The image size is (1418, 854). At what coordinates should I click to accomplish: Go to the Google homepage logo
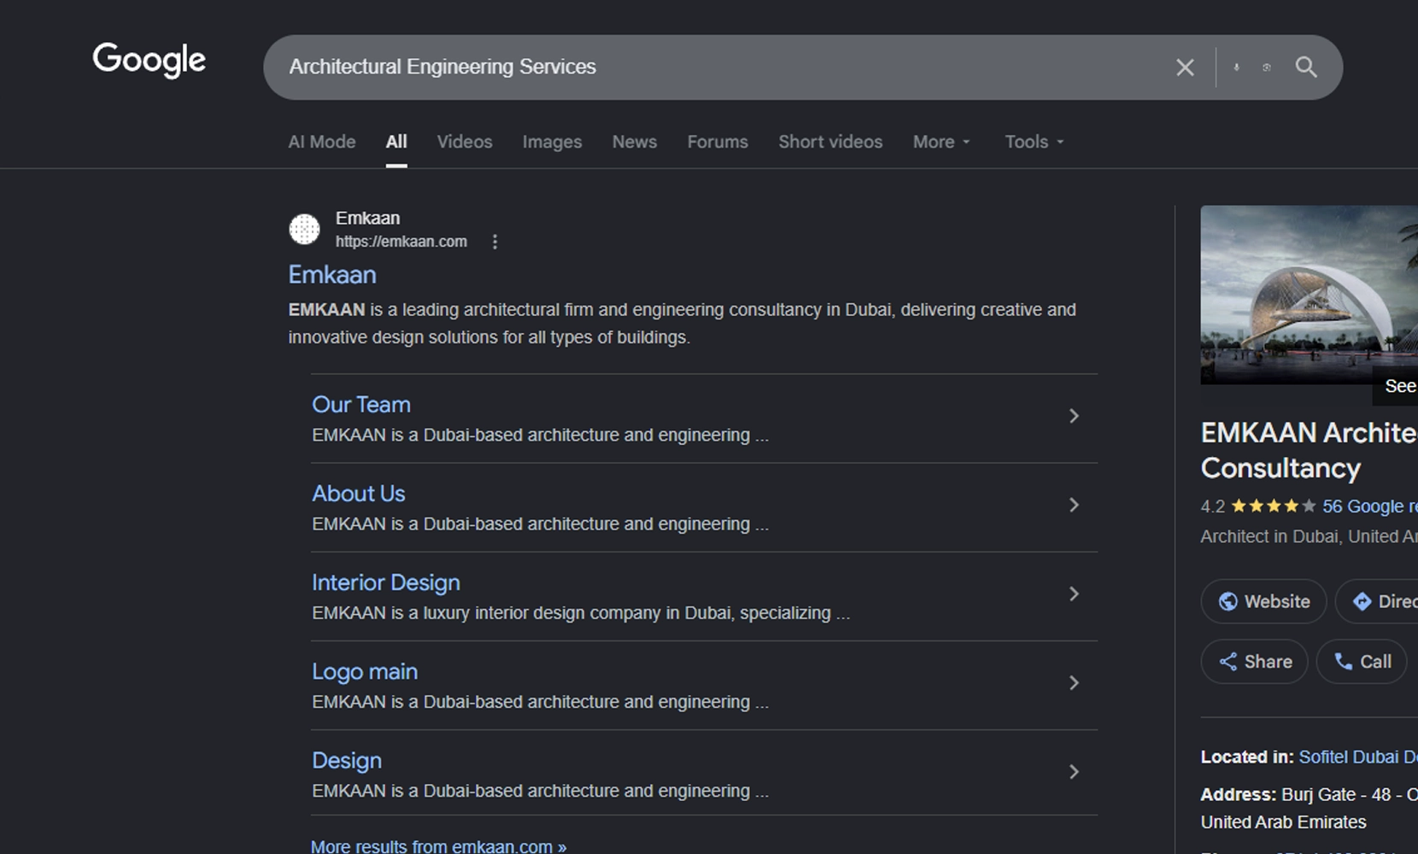pos(149,60)
